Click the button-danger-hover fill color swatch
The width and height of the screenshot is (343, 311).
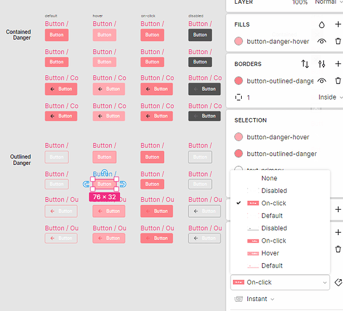[x=239, y=41]
